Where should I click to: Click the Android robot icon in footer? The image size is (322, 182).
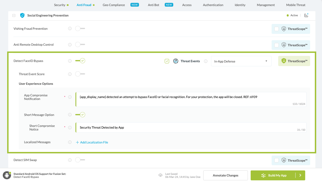click(x=7, y=175)
